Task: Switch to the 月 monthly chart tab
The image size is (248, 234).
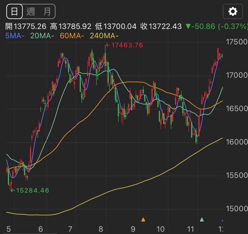Action: pos(47,12)
